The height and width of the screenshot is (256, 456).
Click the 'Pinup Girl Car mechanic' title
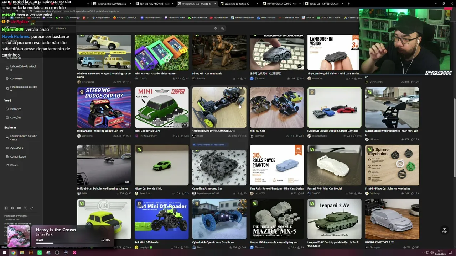[207, 73]
